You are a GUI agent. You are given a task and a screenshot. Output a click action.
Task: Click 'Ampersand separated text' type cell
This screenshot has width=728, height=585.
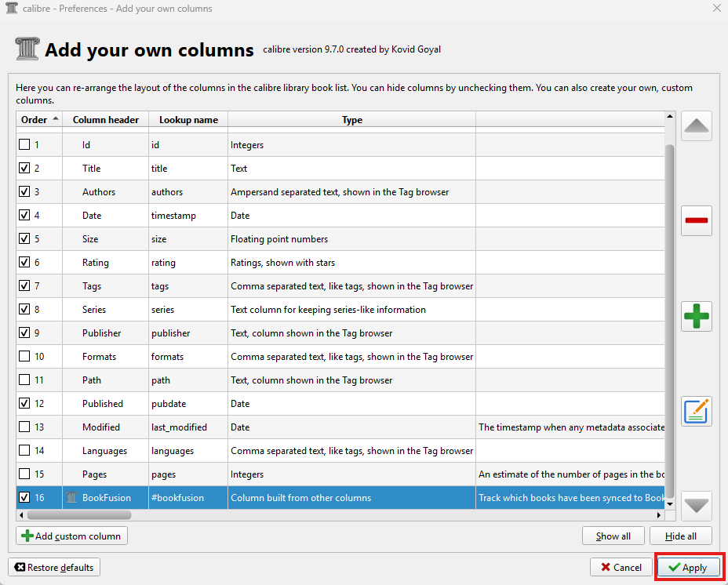click(x=352, y=192)
